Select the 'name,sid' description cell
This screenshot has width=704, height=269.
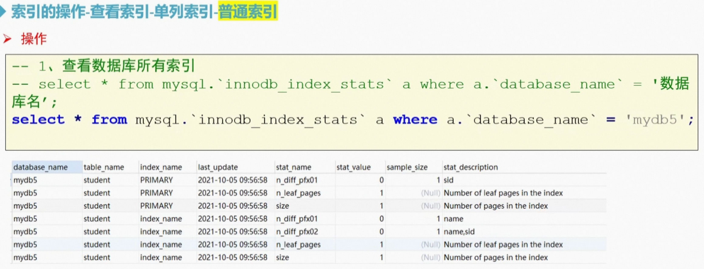524,232
